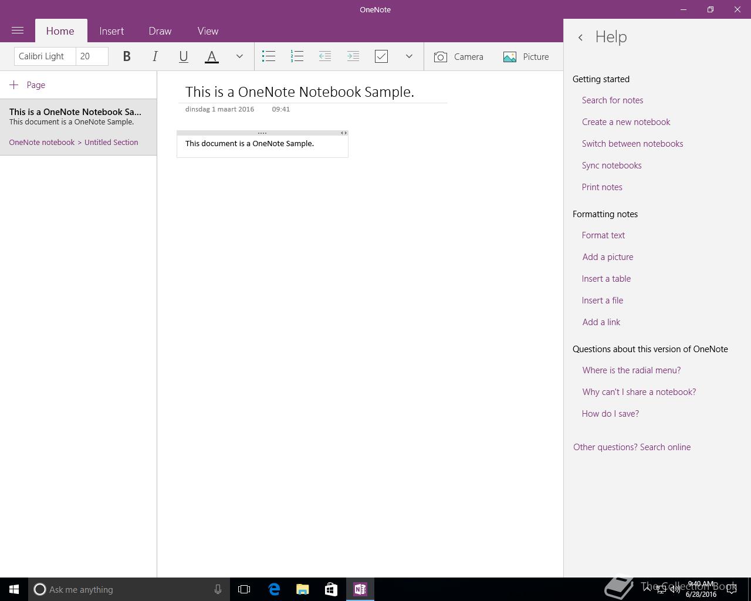Click the Cortana microphone icon
Screen dimensions: 751x601
(x=218, y=589)
